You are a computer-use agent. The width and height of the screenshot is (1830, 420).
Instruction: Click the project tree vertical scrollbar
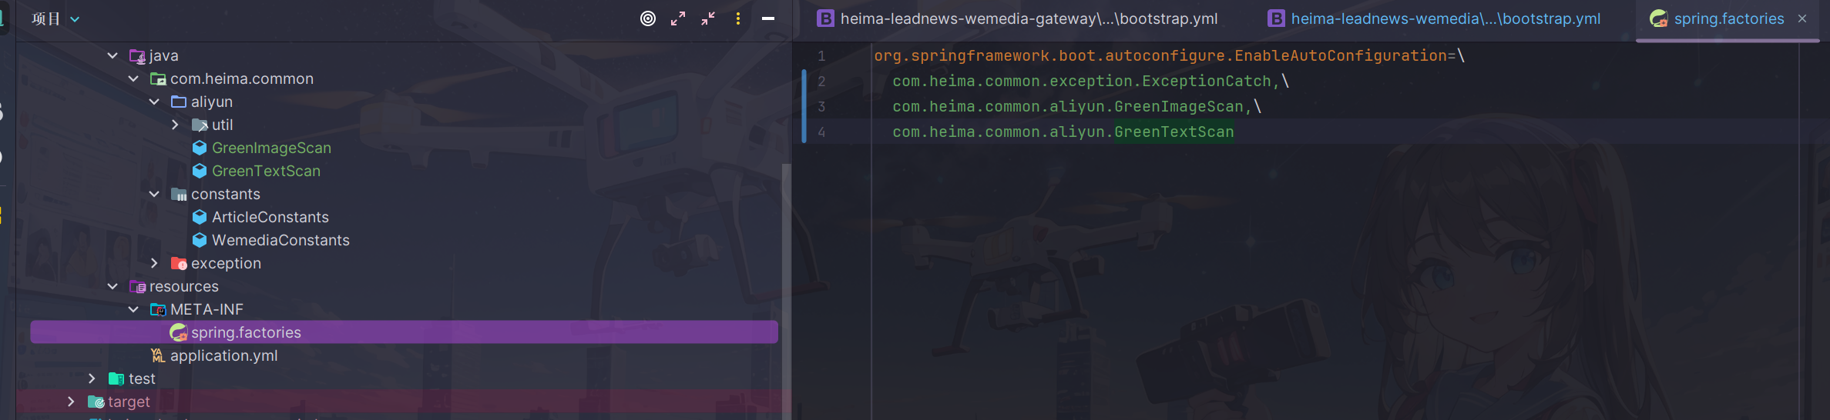[786, 291]
